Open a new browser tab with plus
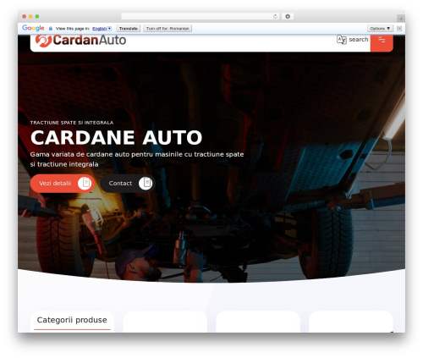 [401, 19]
